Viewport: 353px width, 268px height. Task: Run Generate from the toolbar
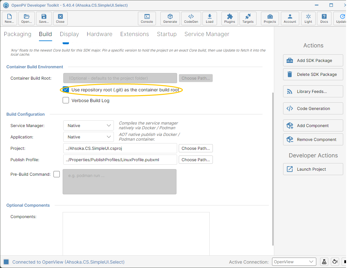pyautogui.click(x=170, y=18)
